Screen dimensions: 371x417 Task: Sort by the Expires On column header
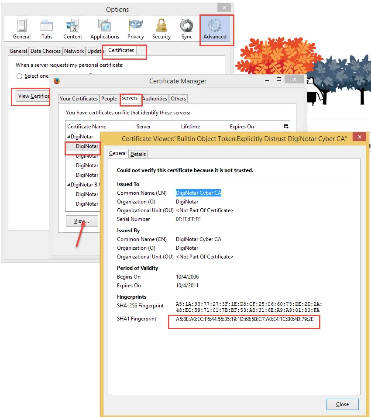click(256, 127)
